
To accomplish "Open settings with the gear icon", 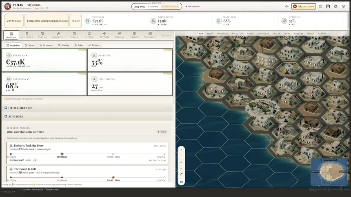I will (x=336, y=7).
